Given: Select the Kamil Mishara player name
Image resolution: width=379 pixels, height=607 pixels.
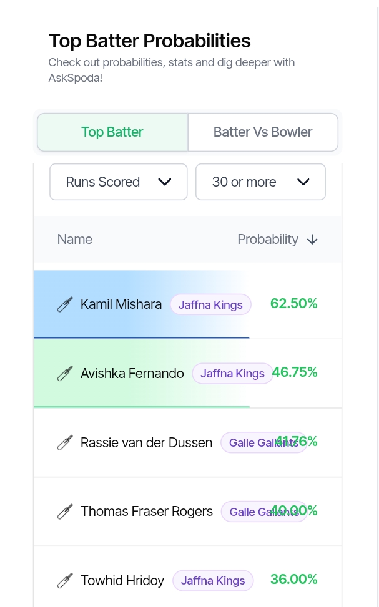Looking at the screenshot, I should click(x=121, y=304).
